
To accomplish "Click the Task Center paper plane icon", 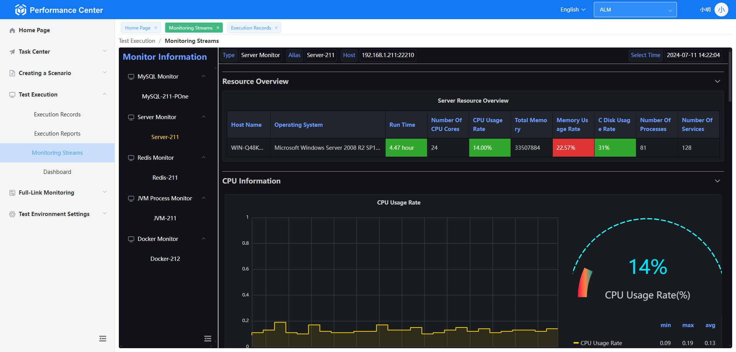I will pos(12,52).
